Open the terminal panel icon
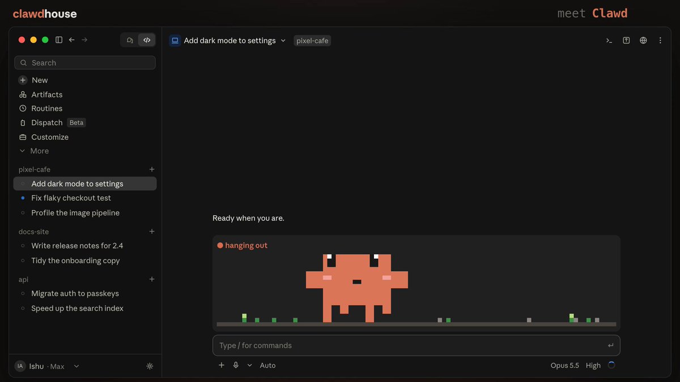The width and height of the screenshot is (680, 382). click(x=609, y=41)
